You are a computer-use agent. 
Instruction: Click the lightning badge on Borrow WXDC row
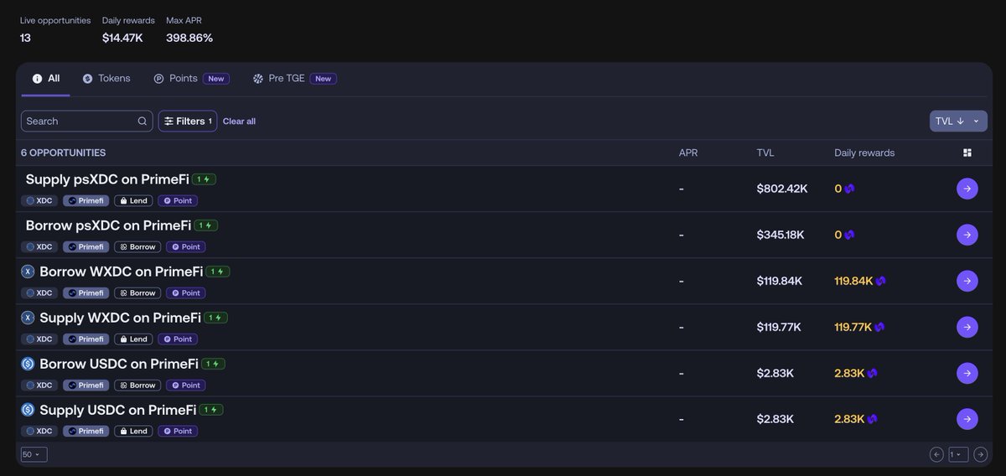[218, 272]
